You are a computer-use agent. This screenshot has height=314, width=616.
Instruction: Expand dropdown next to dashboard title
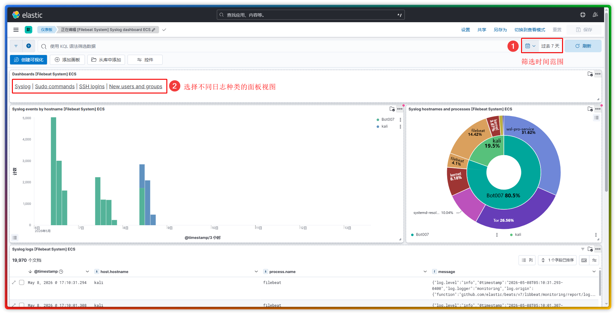click(x=164, y=30)
